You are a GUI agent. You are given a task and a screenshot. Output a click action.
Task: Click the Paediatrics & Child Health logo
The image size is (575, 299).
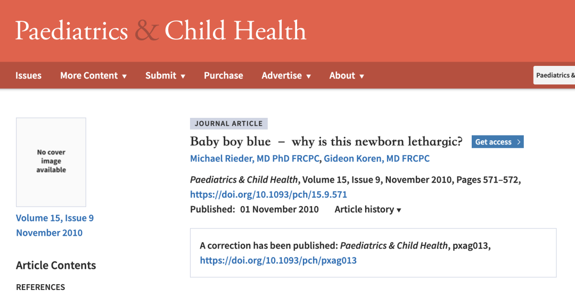point(160,31)
